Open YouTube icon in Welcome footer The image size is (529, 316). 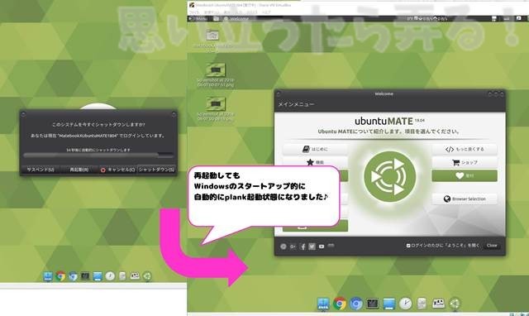[322, 247]
